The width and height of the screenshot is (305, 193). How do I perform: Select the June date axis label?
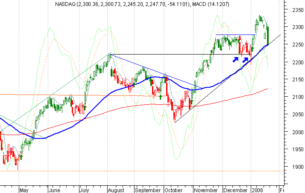55,190
